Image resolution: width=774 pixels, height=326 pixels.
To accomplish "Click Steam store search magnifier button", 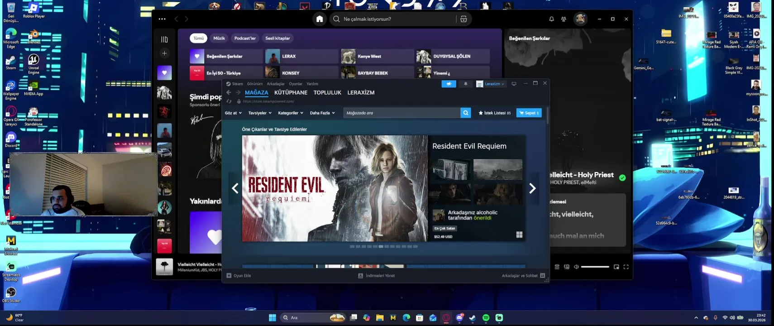I will (x=465, y=113).
